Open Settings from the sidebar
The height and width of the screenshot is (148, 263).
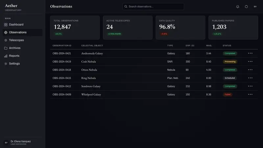[22, 63]
